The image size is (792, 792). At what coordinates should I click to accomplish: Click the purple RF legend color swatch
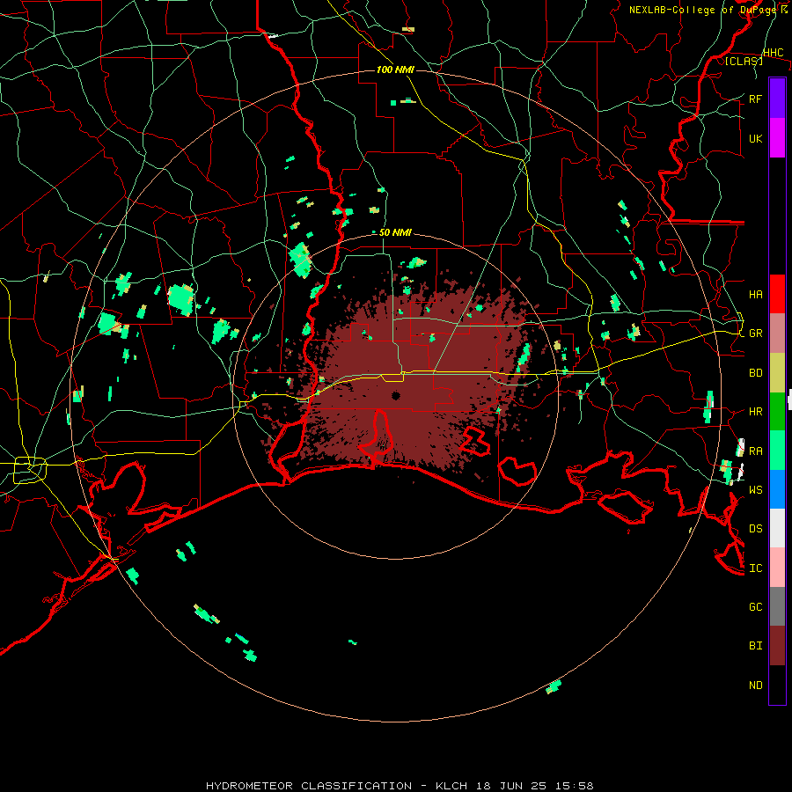coord(777,99)
